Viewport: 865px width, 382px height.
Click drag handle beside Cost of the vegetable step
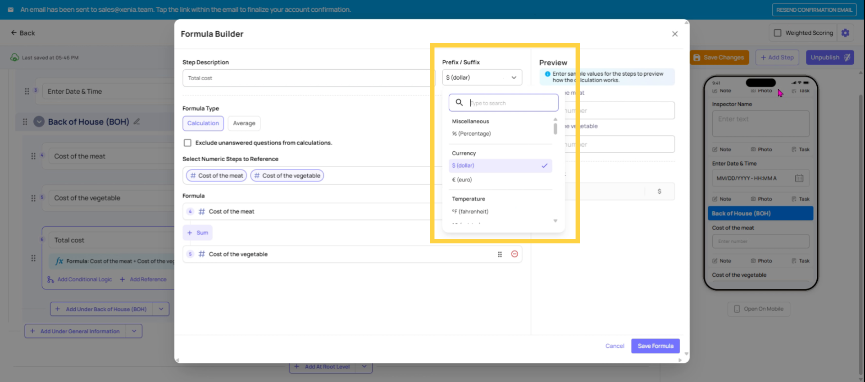point(33,198)
